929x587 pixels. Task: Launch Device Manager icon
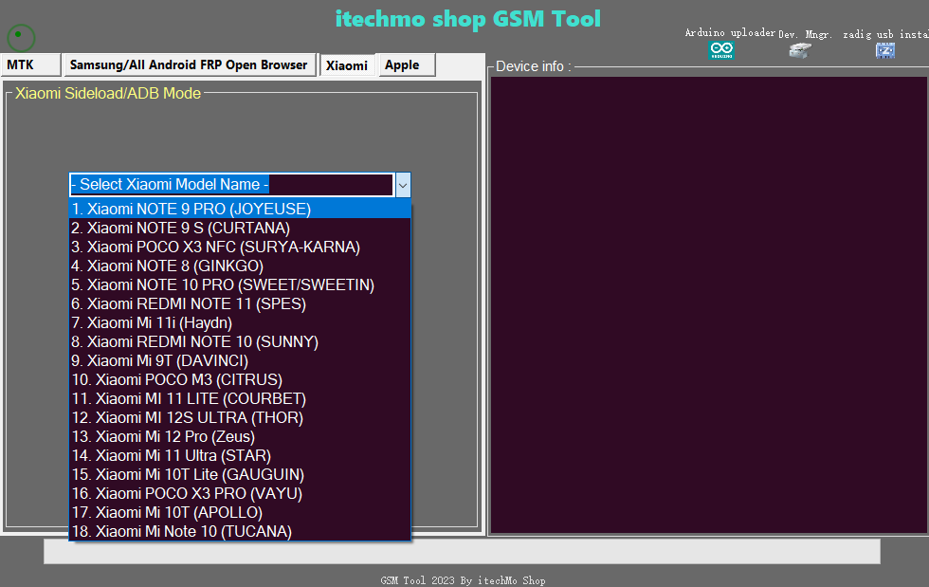[x=799, y=50]
